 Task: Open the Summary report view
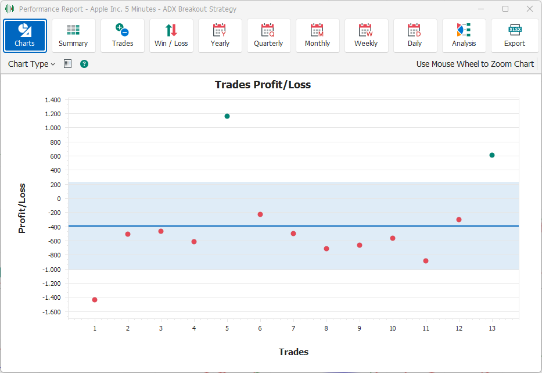(73, 35)
